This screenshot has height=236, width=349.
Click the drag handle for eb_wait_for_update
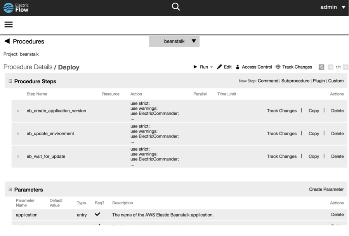click(18, 157)
